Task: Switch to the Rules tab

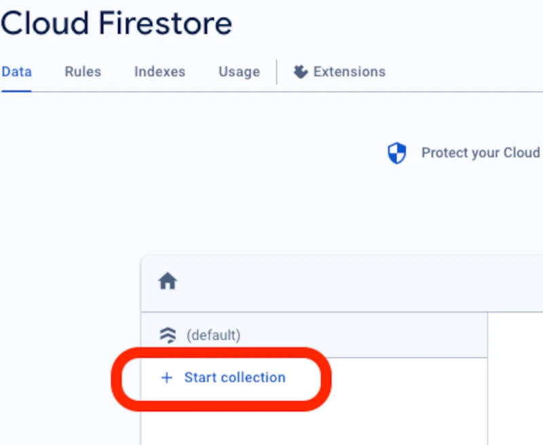Action: pyautogui.click(x=83, y=72)
